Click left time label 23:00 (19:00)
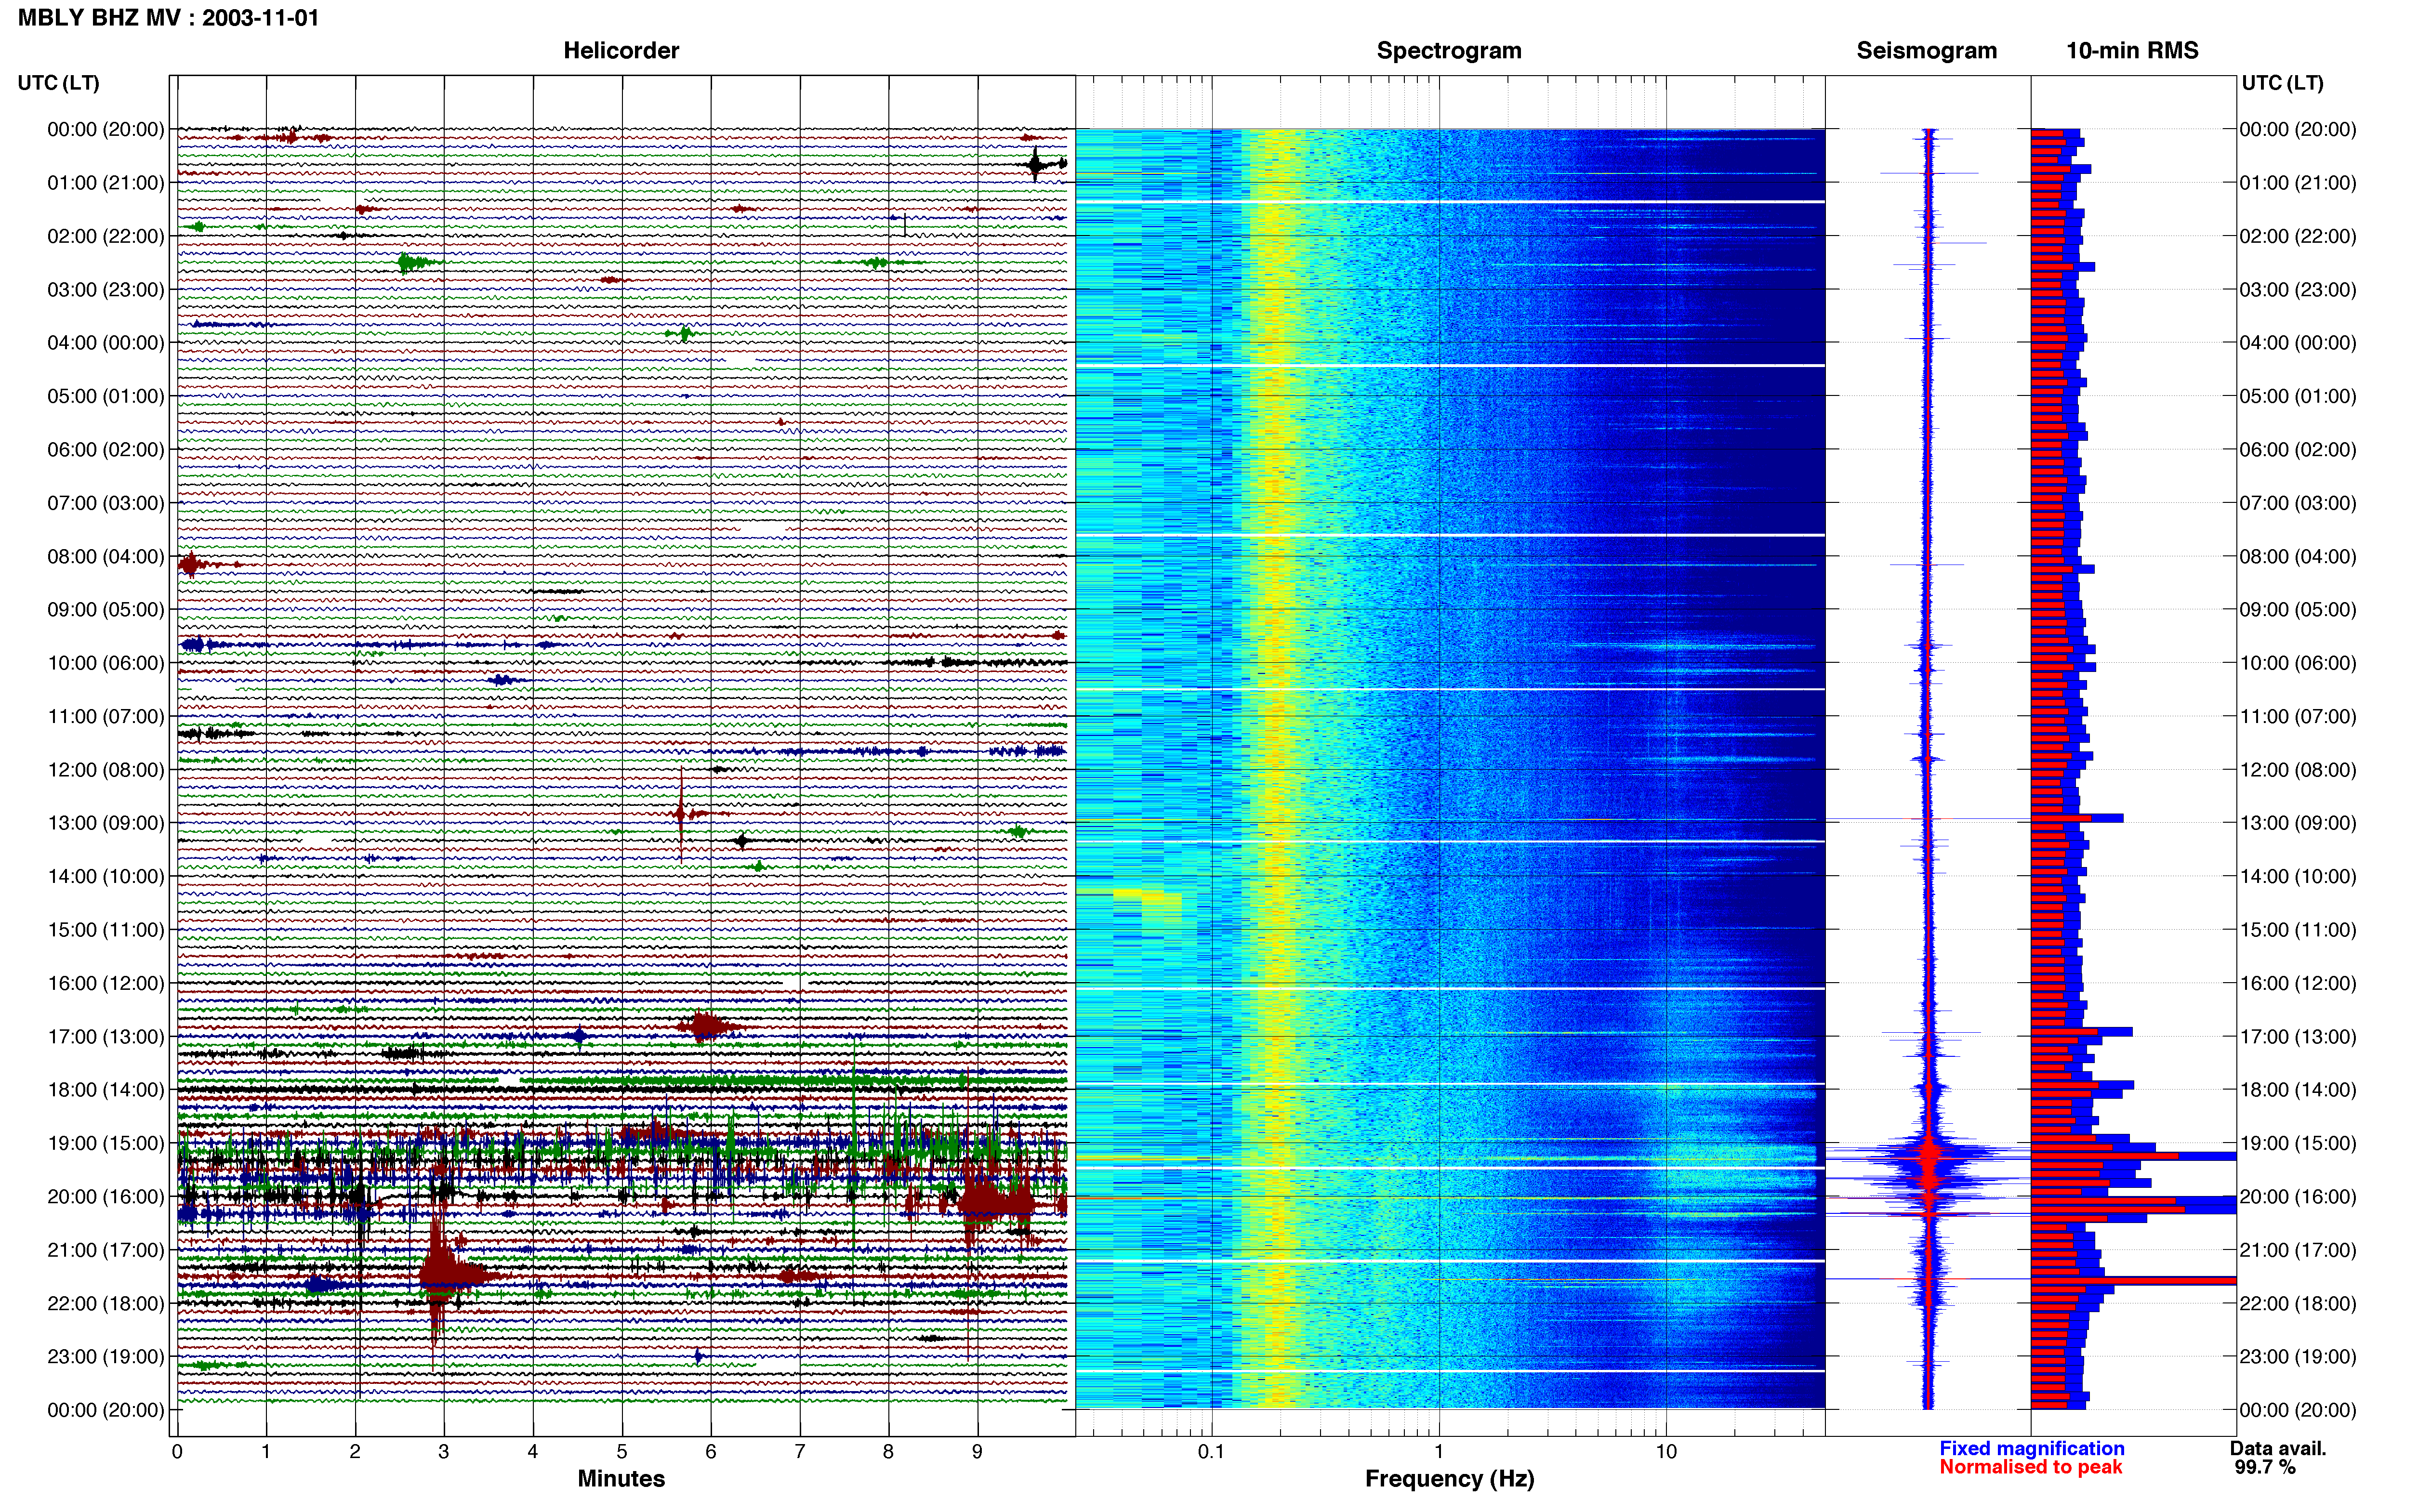The height and width of the screenshot is (1512, 2418). click(105, 1357)
